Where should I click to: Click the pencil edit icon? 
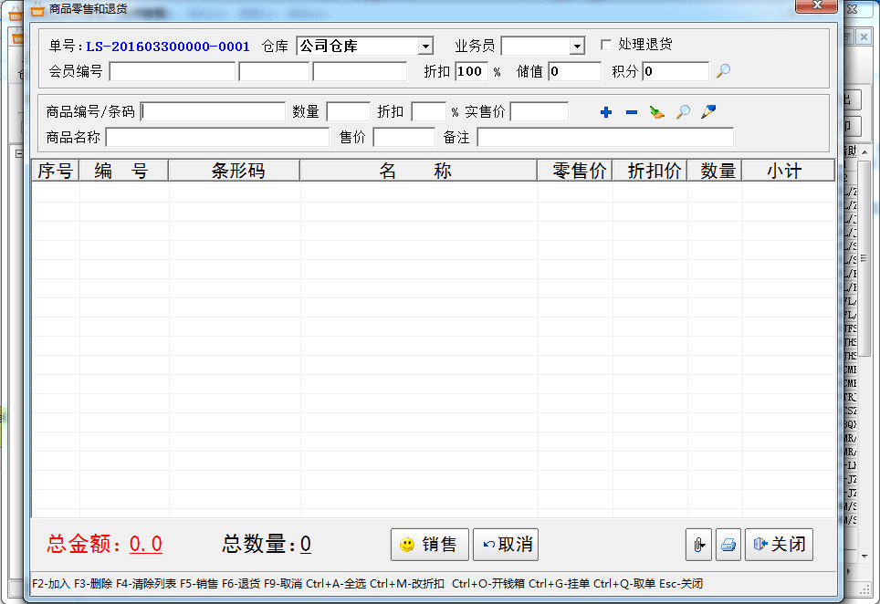click(707, 112)
